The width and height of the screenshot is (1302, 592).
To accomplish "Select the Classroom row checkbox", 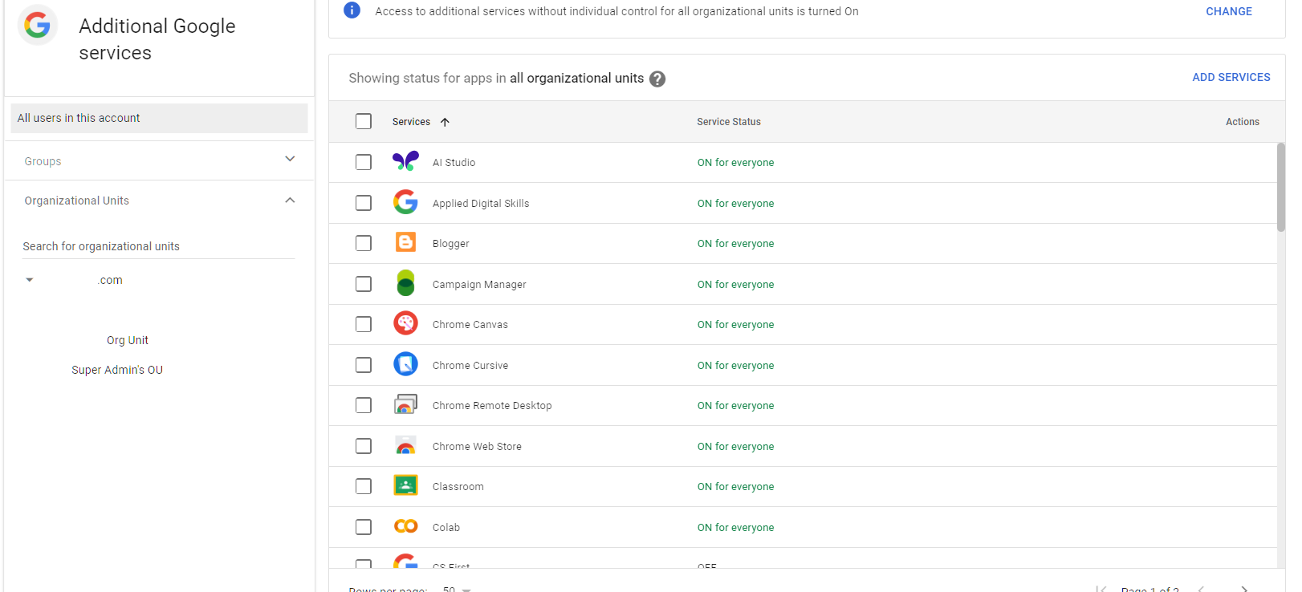I will pyautogui.click(x=364, y=486).
